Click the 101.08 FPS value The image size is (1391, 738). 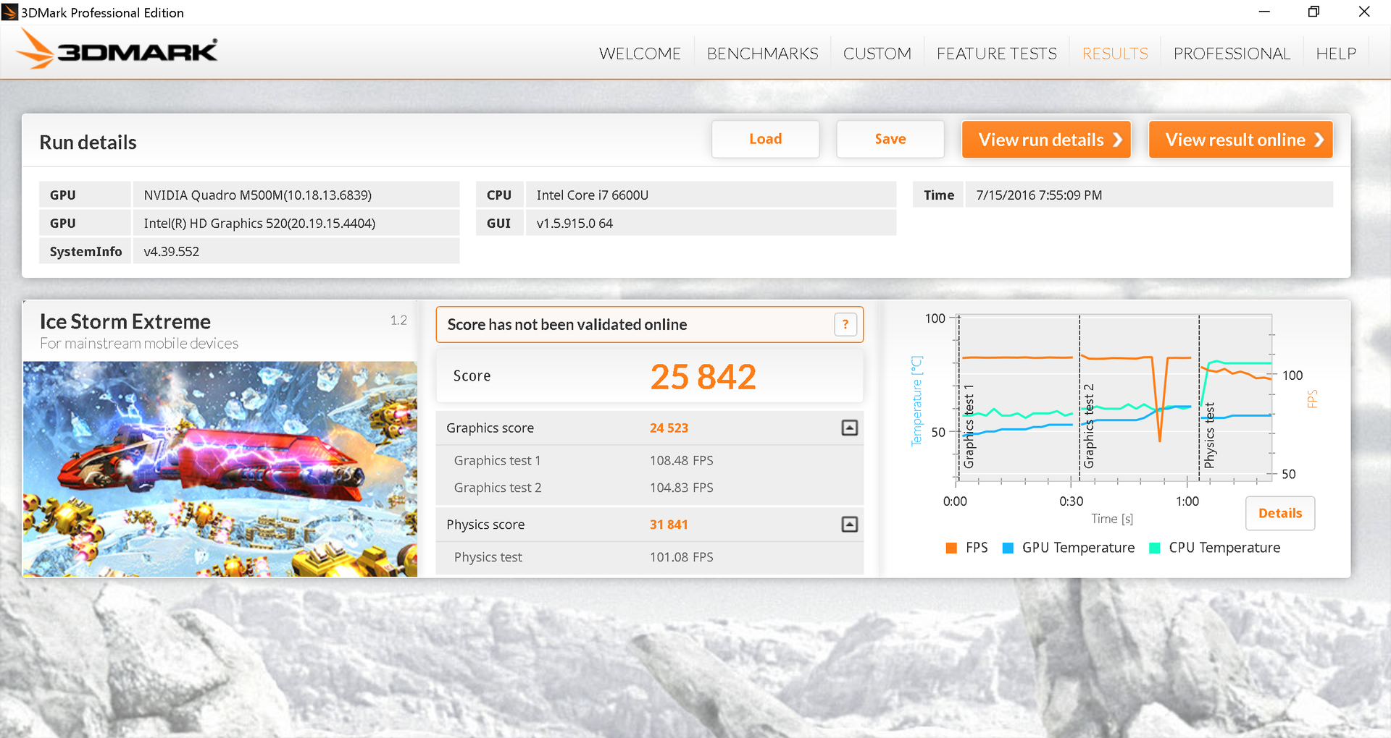tap(681, 557)
